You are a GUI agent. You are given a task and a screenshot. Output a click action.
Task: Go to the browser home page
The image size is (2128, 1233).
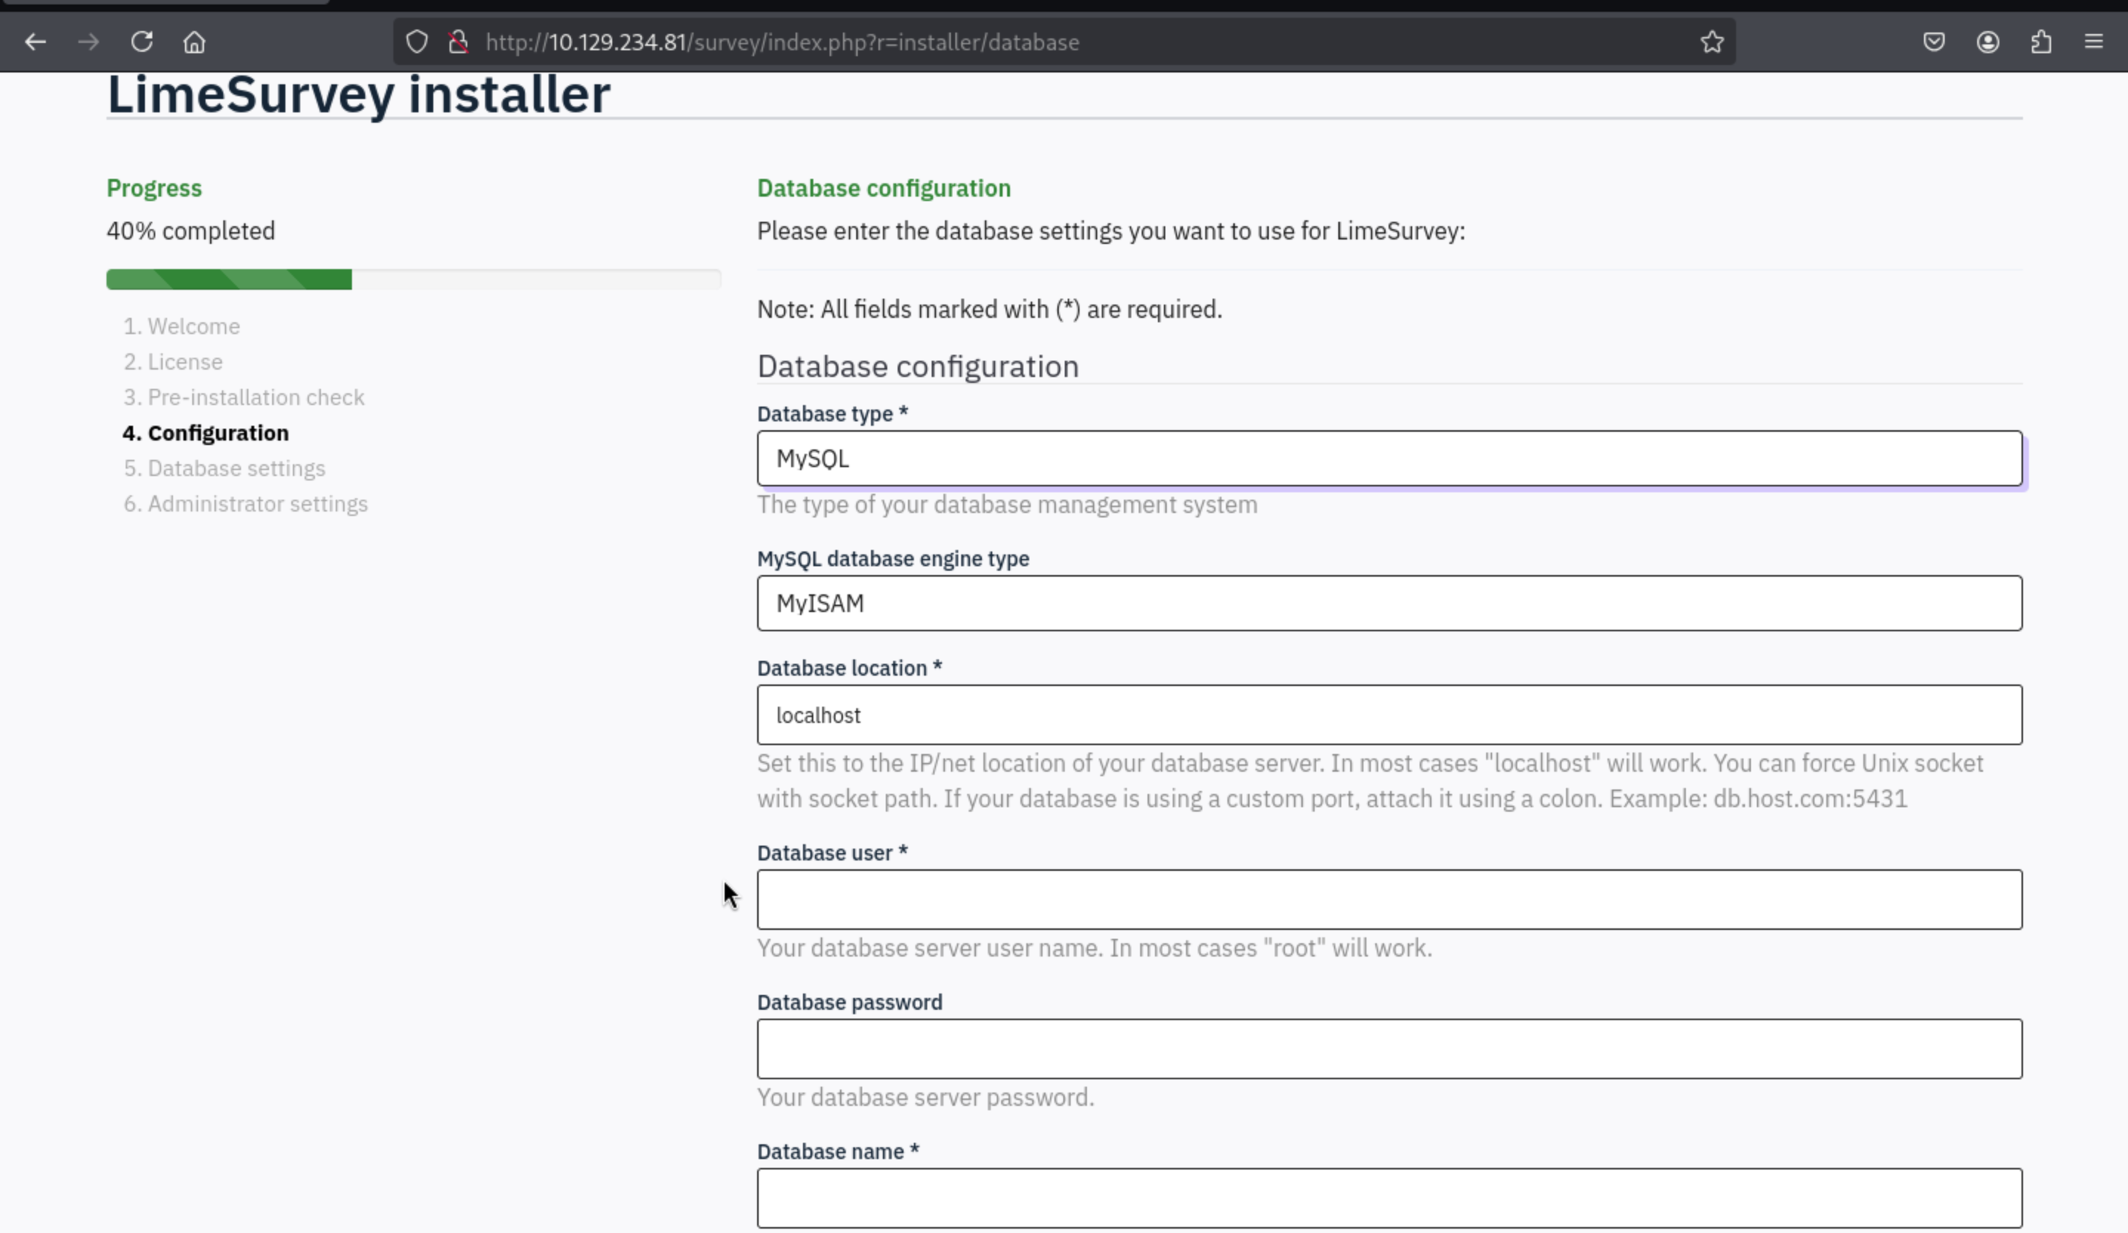coord(194,41)
